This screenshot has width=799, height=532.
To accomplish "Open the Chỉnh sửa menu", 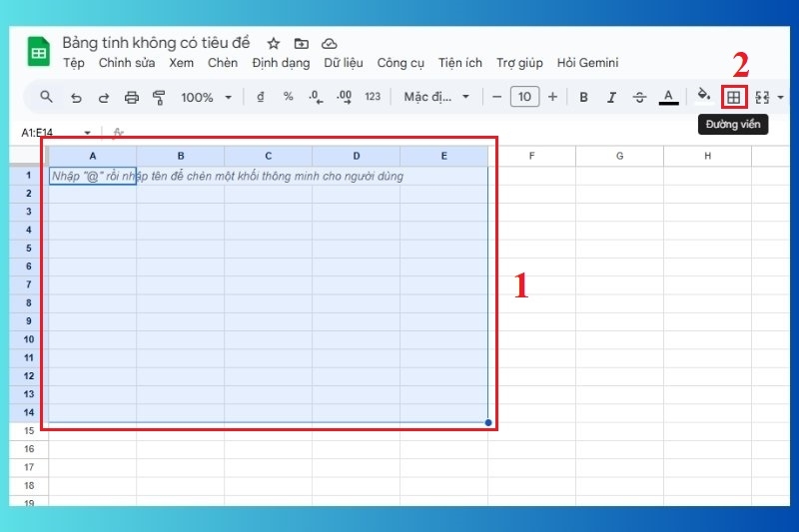I will [x=127, y=63].
